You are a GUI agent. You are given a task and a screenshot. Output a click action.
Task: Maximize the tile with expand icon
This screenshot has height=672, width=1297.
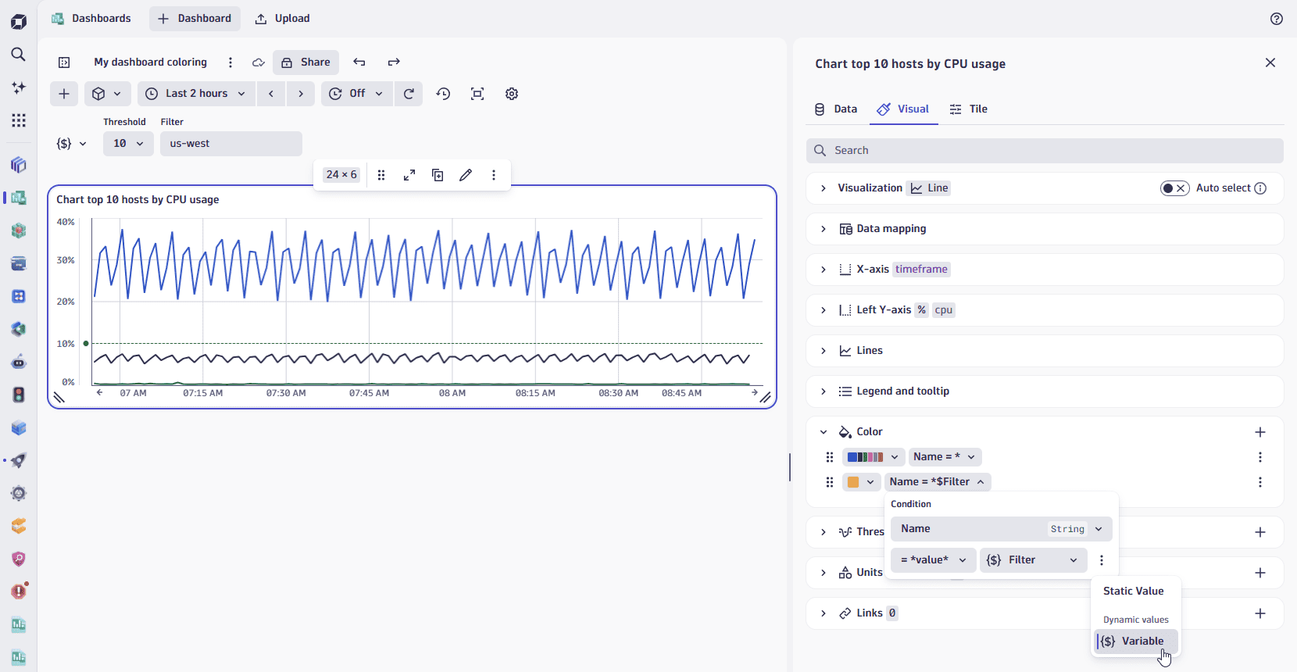point(409,175)
